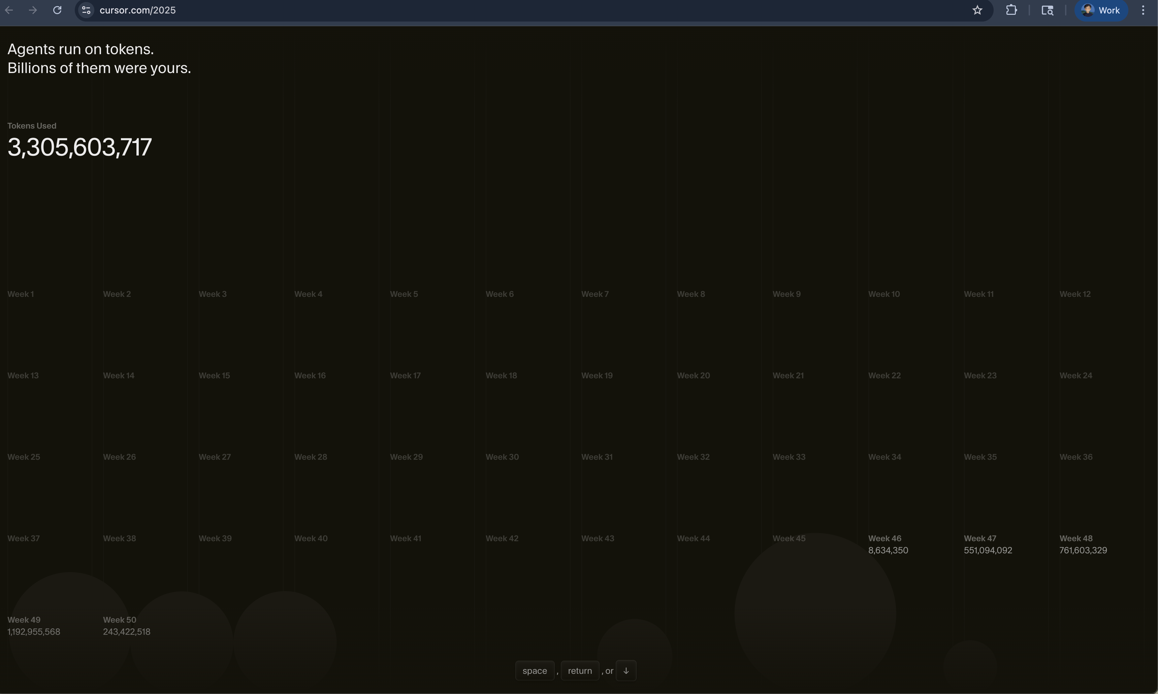Click the browser forward arrow

click(33, 10)
